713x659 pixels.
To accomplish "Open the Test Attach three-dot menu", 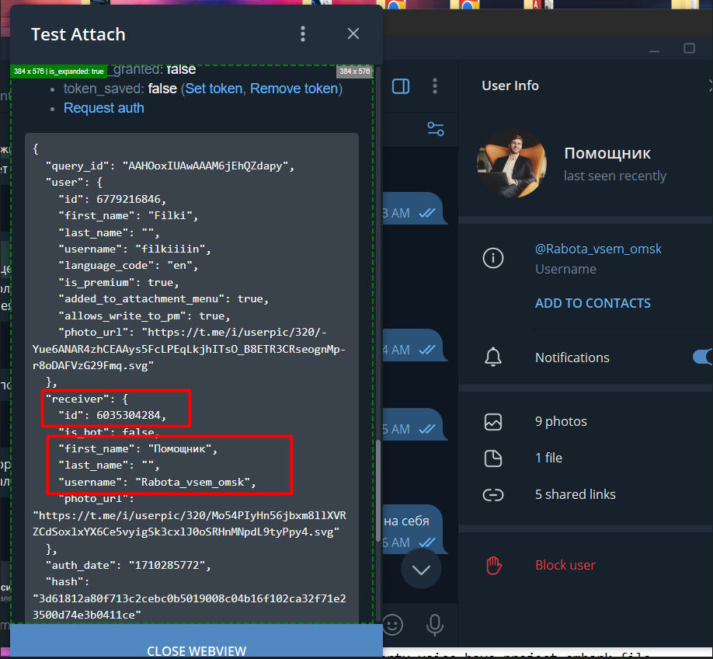I will click(x=303, y=34).
